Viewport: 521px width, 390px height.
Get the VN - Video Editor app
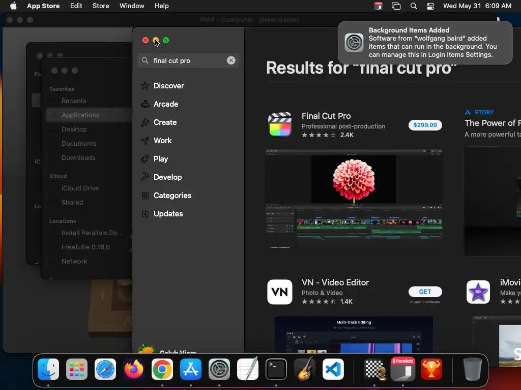(425, 292)
